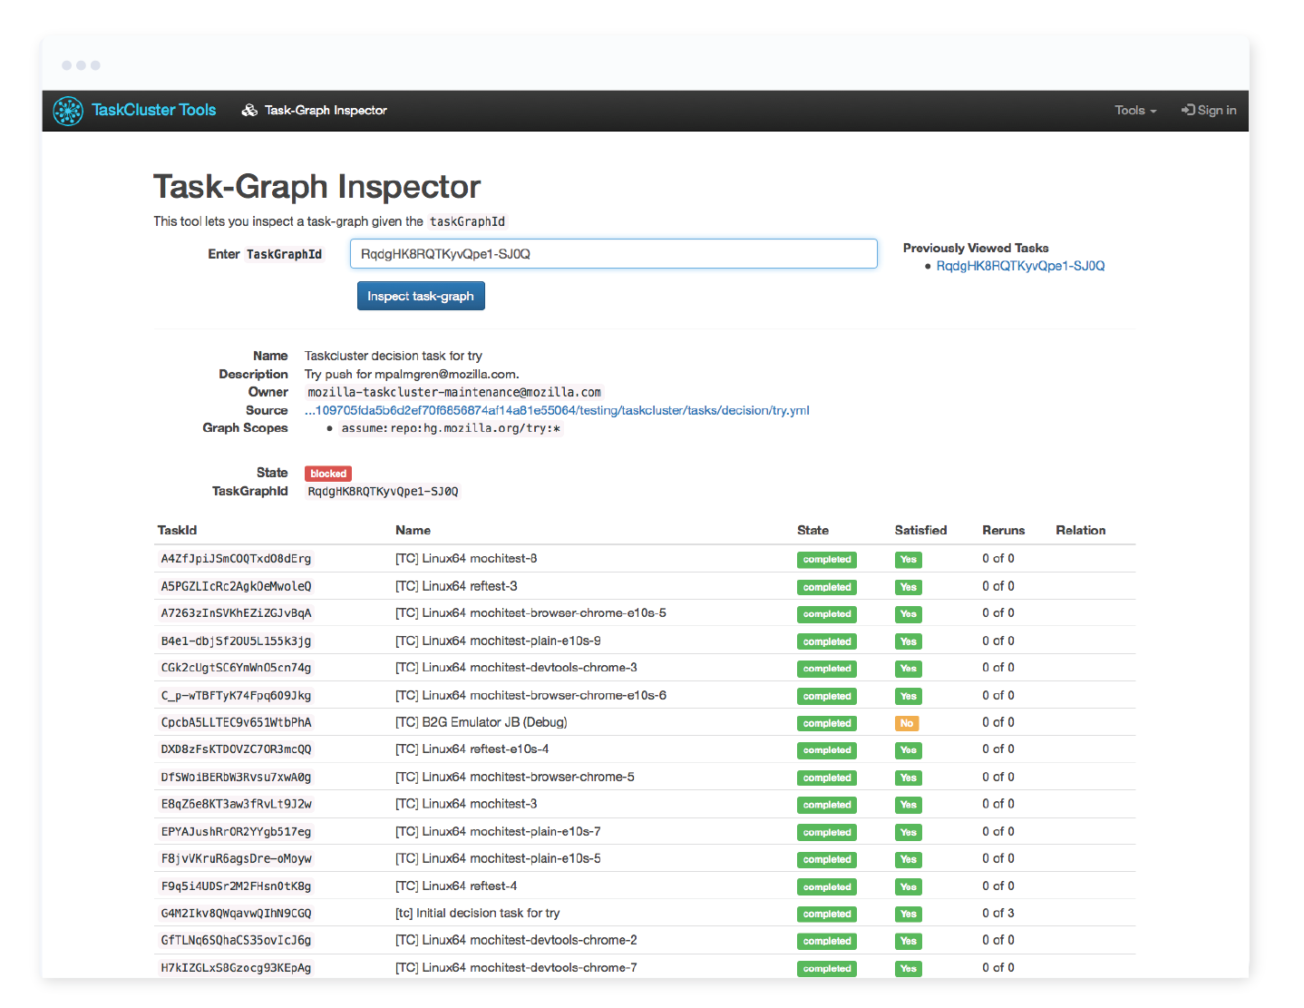Click B2G Emulator JB (Debug) name
This screenshot has width=1304, height=1008.
[482, 722]
